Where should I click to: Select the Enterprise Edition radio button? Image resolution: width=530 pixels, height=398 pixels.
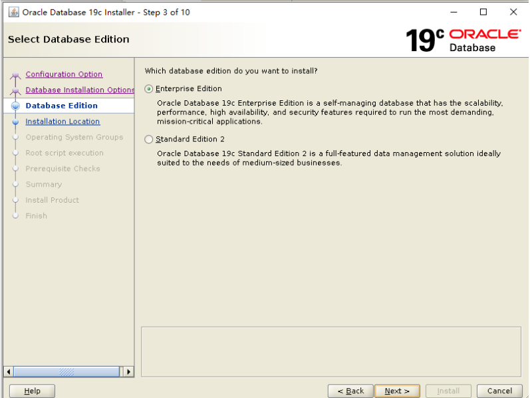tap(149, 89)
